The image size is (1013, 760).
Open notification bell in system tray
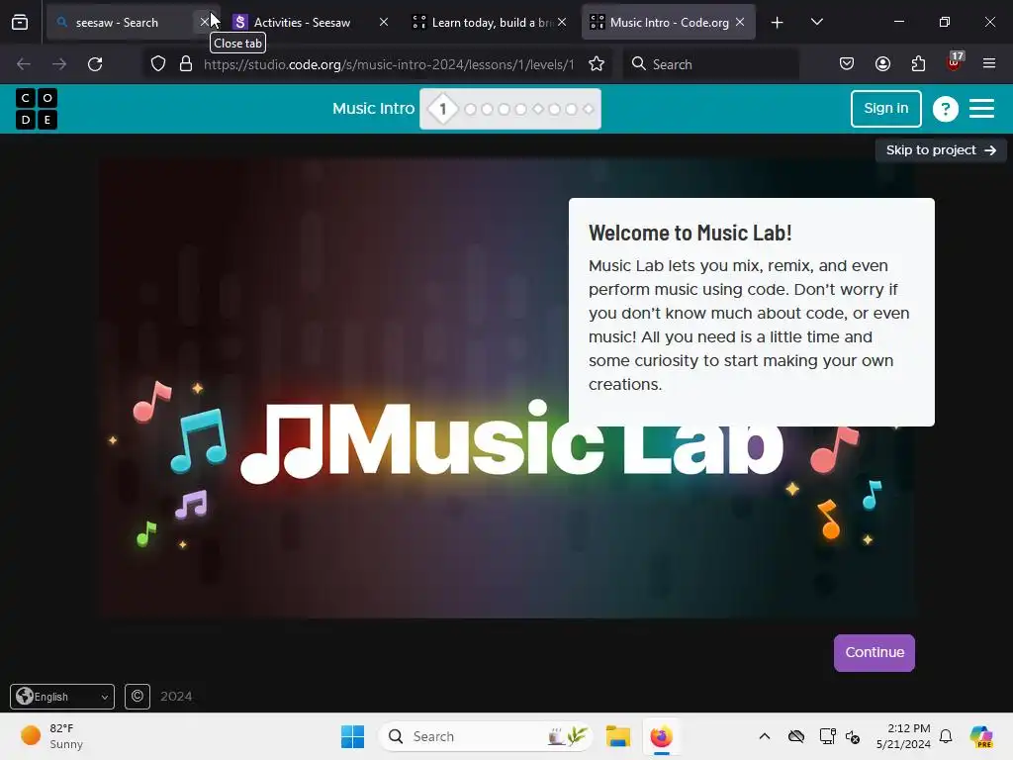(946, 736)
